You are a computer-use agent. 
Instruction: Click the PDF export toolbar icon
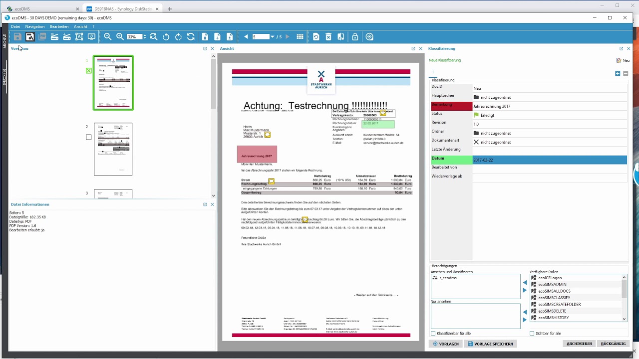coord(42,37)
